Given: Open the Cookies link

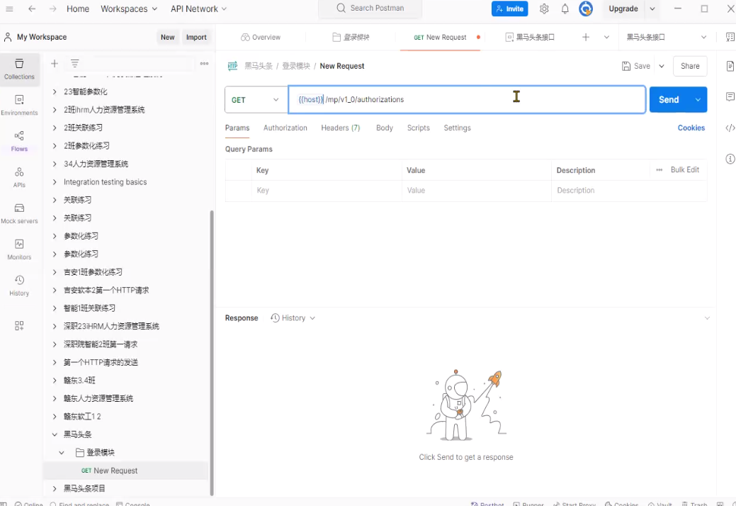Looking at the screenshot, I should click(691, 128).
